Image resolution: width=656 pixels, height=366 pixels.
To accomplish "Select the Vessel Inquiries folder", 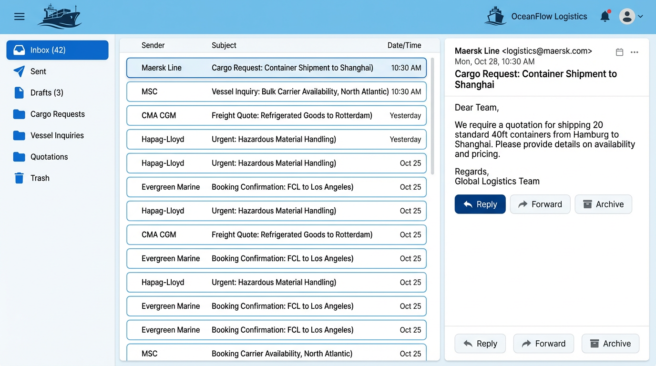I will click(x=57, y=135).
